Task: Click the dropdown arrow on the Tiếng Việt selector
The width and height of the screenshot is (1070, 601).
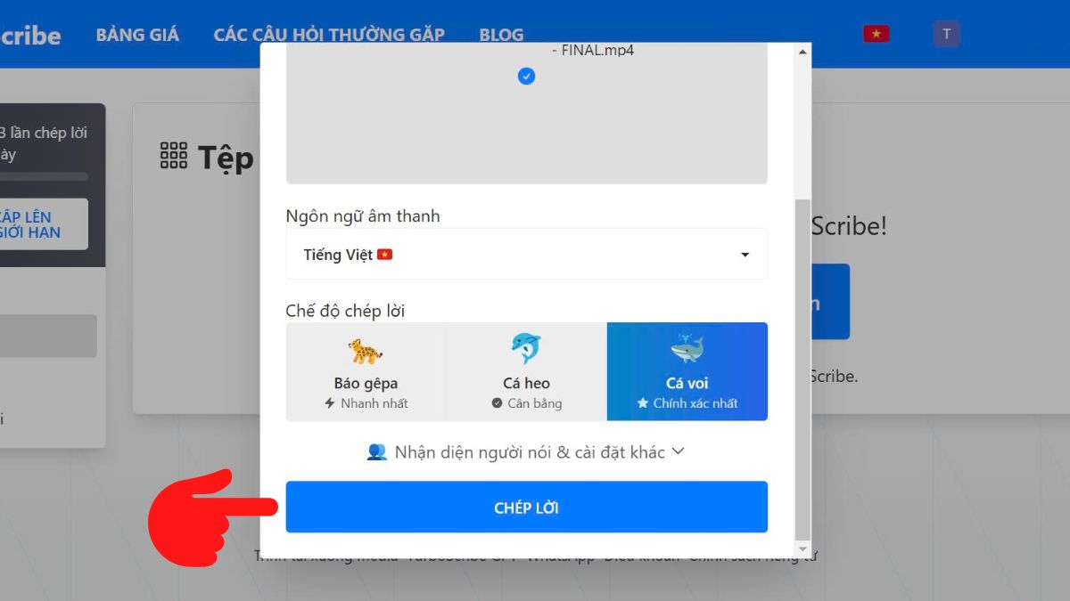Action: [x=745, y=255]
